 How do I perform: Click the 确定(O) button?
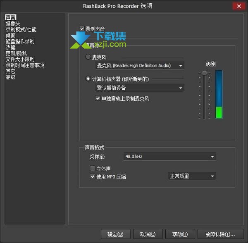coord(116,234)
